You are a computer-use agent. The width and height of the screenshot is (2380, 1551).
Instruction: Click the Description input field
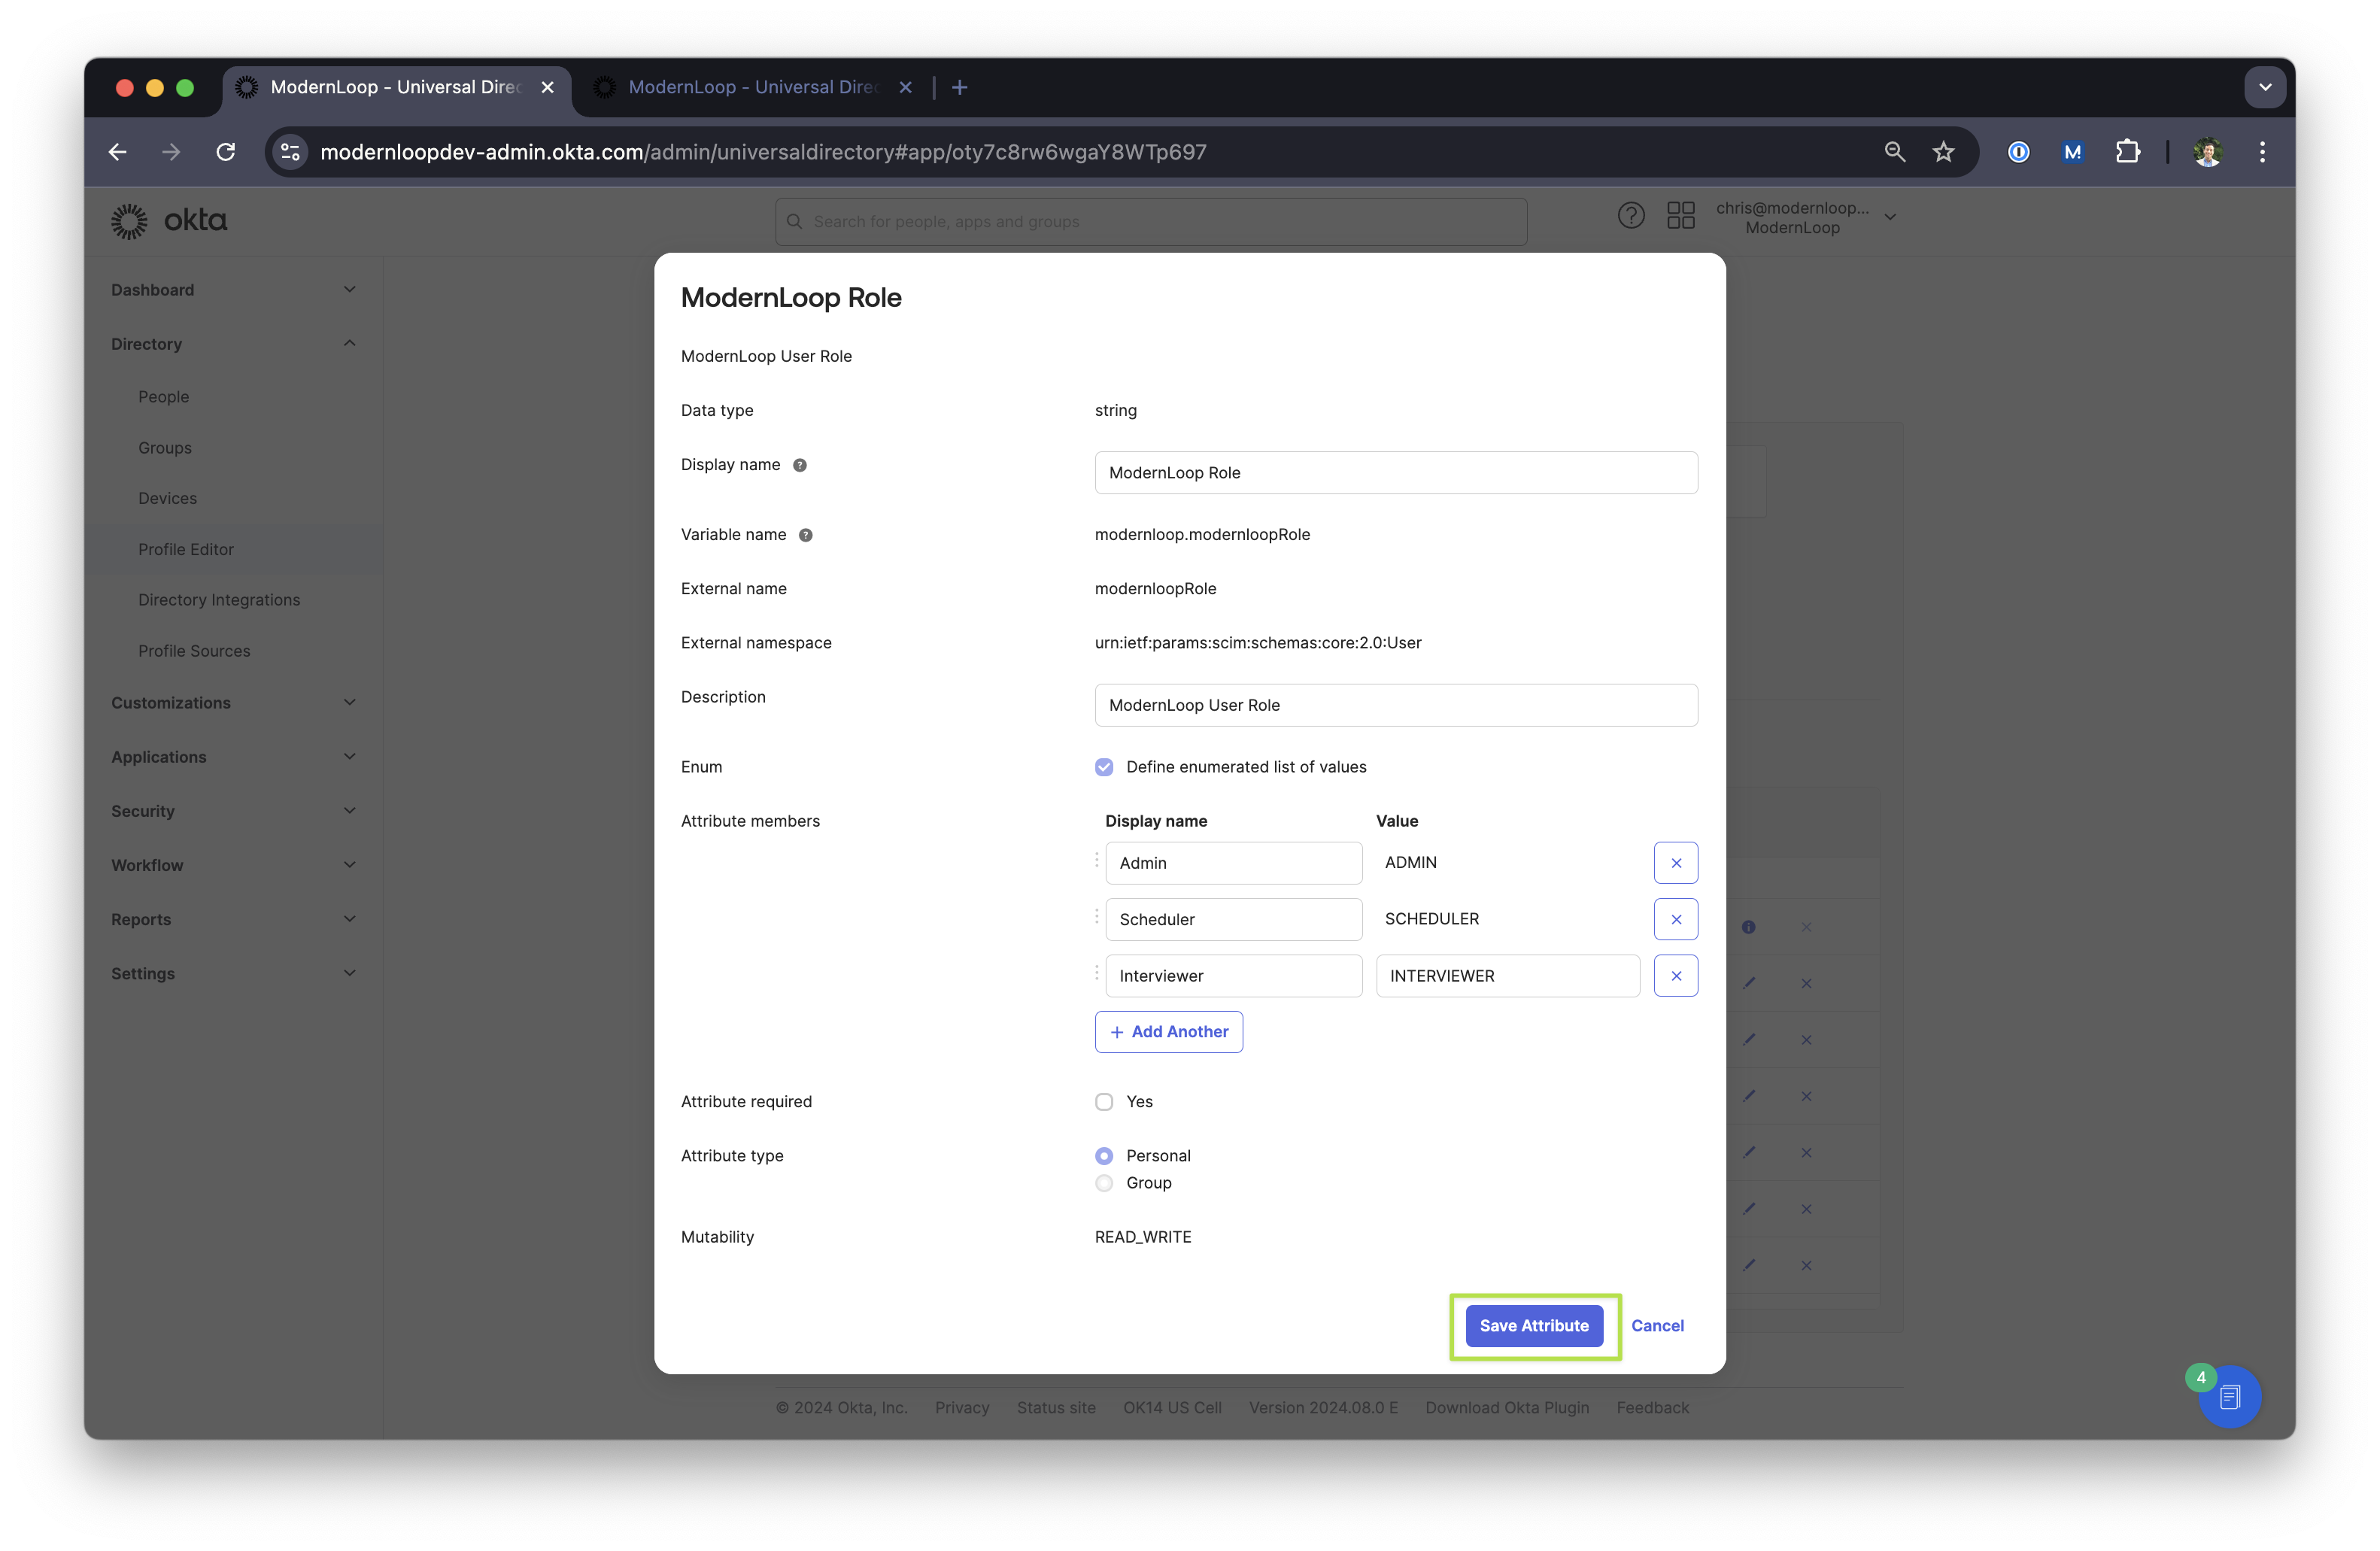1396,705
